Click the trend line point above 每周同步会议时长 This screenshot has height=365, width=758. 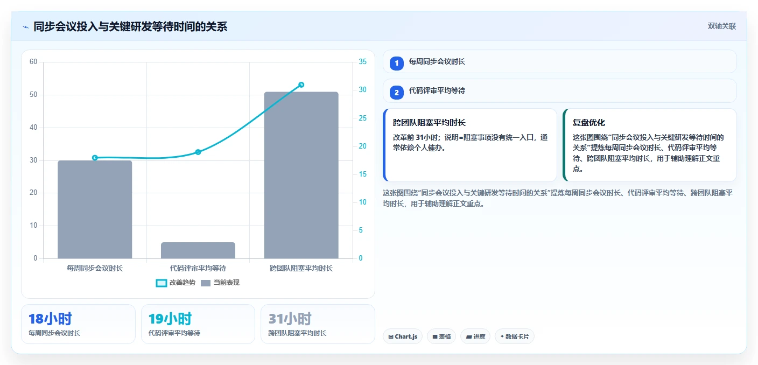(x=95, y=158)
